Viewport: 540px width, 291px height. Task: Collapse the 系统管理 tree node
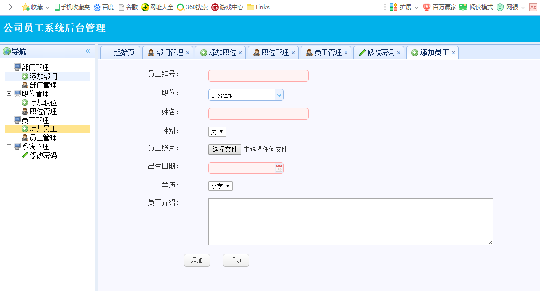tap(9, 146)
